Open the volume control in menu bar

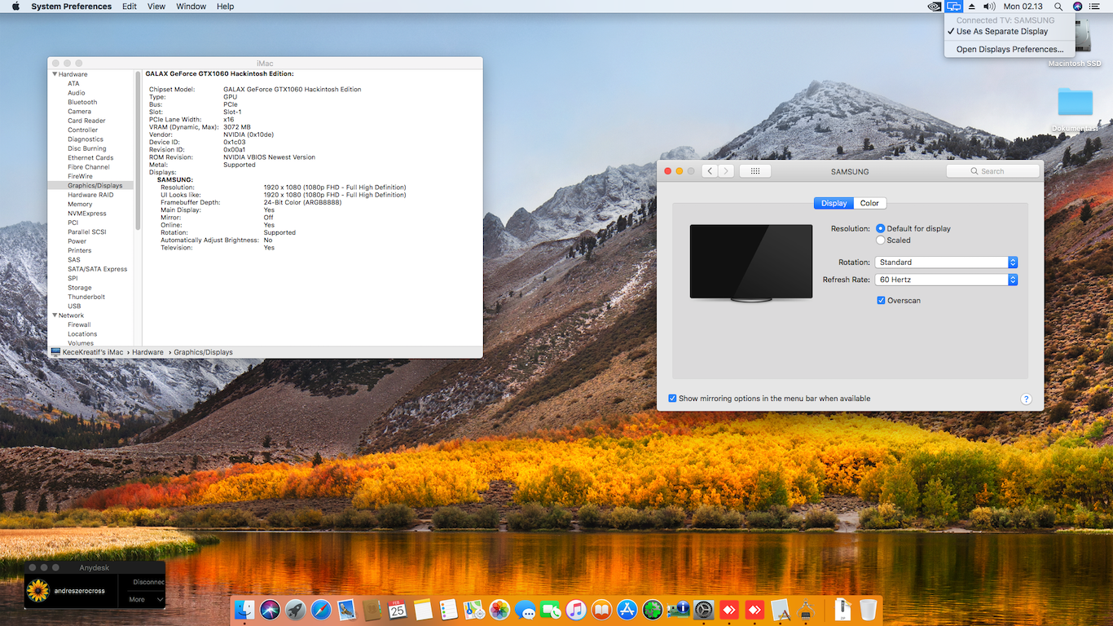click(x=988, y=7)
